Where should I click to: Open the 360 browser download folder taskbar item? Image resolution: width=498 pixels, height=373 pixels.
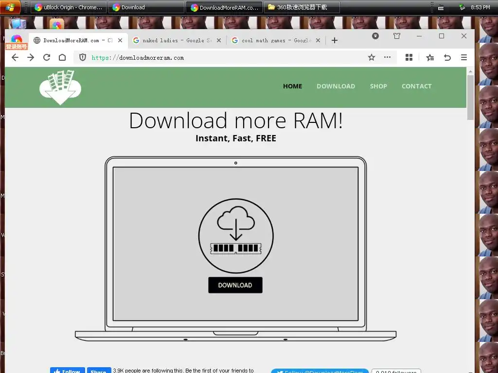pos(302,7)
